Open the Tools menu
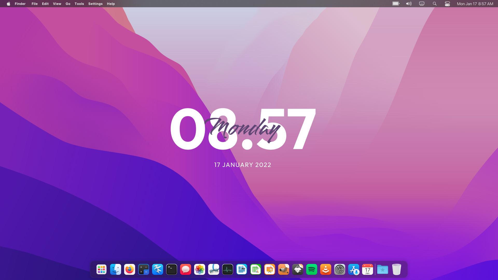The image size is (498, 280). click(79, 4)
